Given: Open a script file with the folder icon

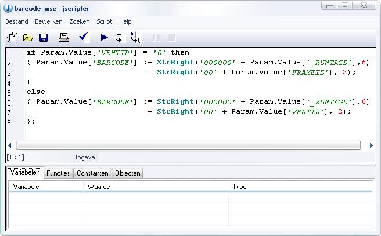Looking at the screenshot, I should click(x=28, y=38).
